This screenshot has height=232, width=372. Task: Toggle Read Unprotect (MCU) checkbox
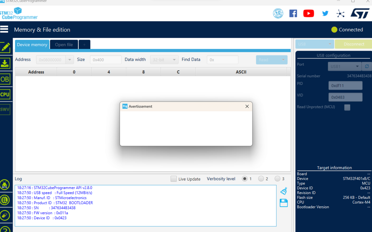(x=347, y=107)
